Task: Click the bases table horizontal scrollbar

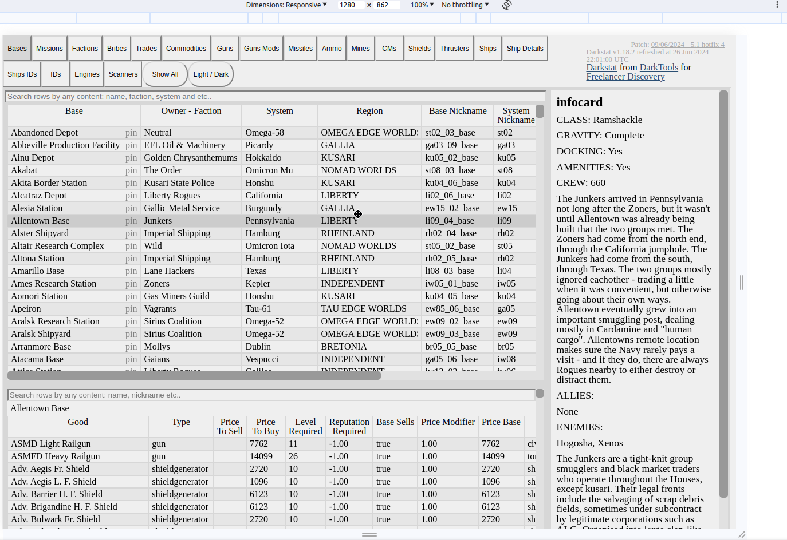Action: [194, 375]
